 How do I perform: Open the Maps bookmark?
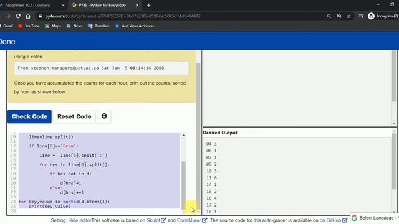53,26
